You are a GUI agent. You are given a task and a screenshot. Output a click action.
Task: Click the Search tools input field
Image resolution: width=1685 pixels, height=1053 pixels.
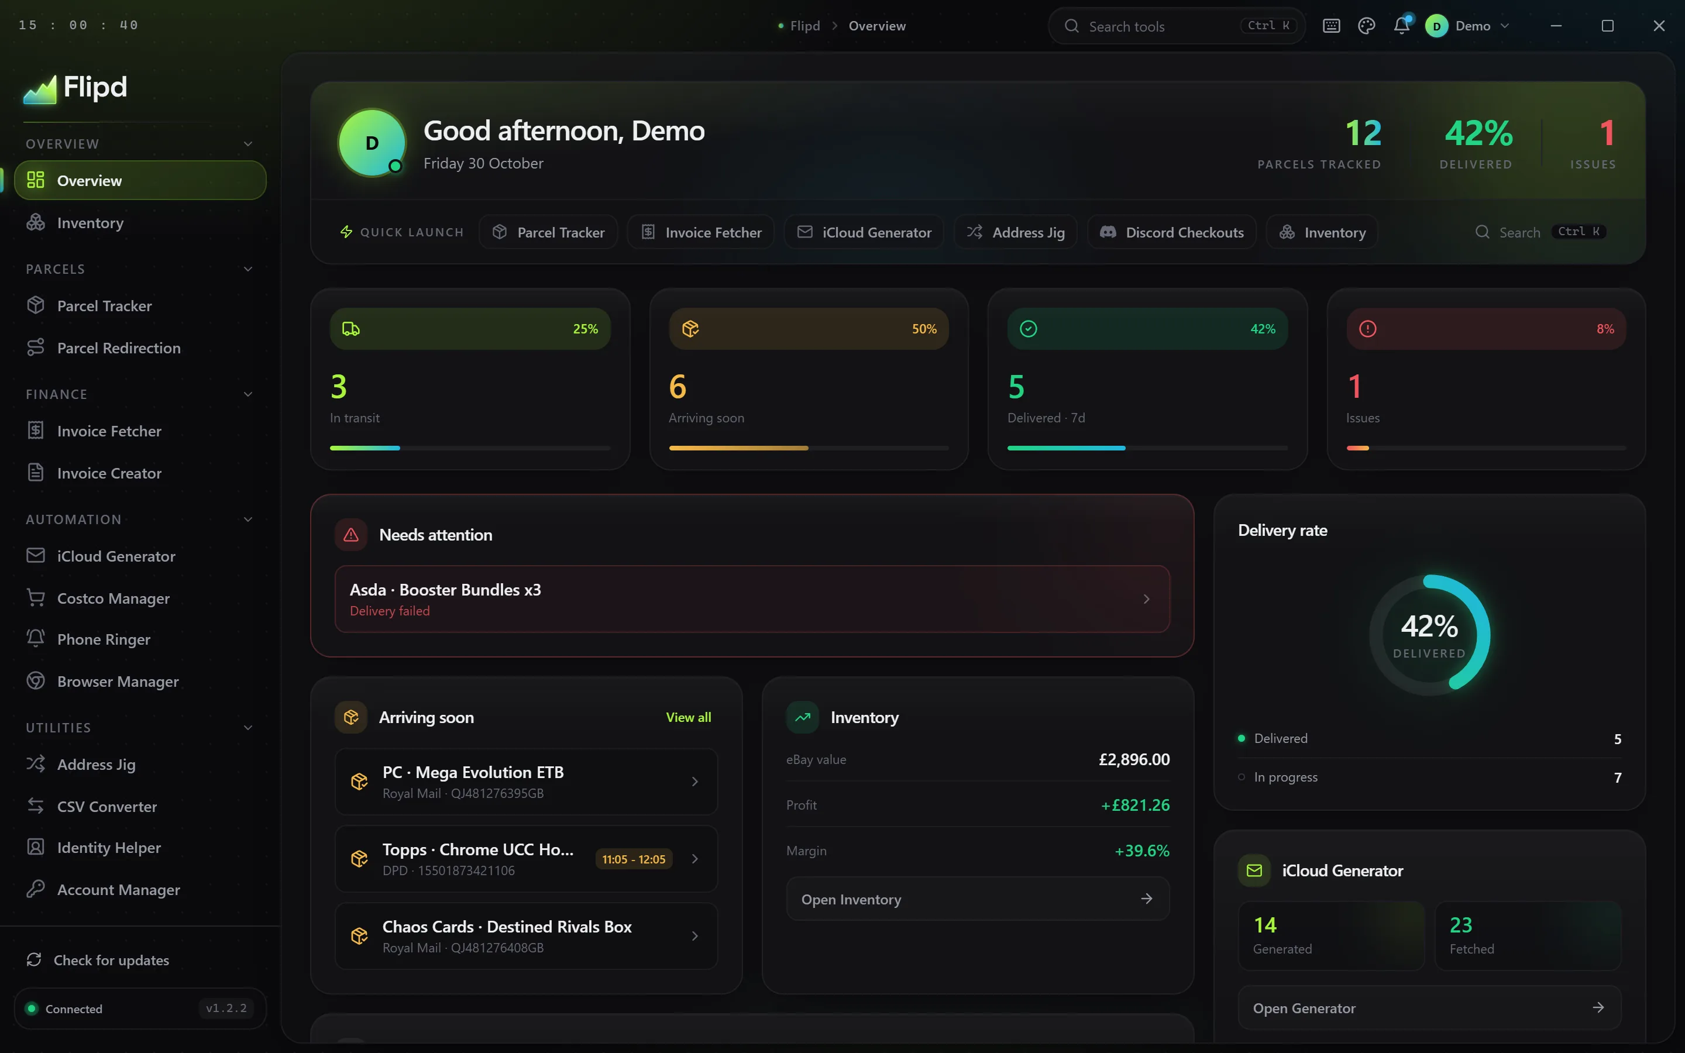click(1176, 26)
